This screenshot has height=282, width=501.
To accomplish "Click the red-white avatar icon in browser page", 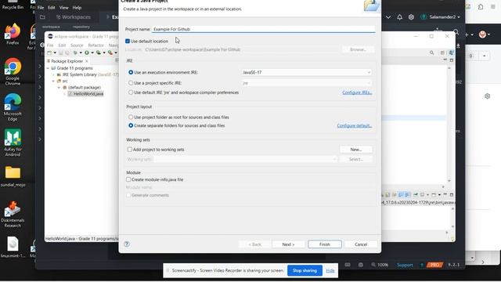I will coord(482,34).
